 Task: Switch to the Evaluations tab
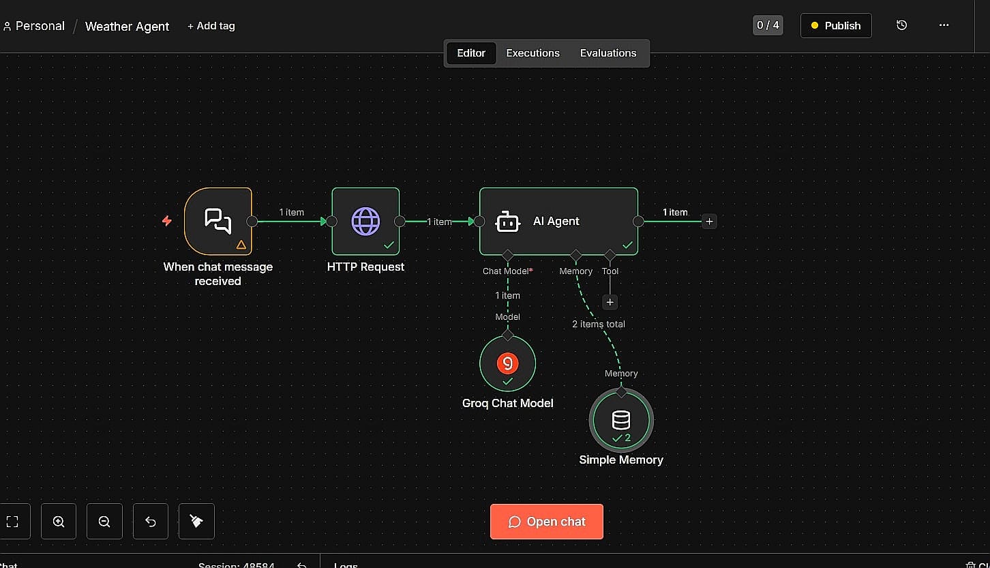[x=607, y=53]
